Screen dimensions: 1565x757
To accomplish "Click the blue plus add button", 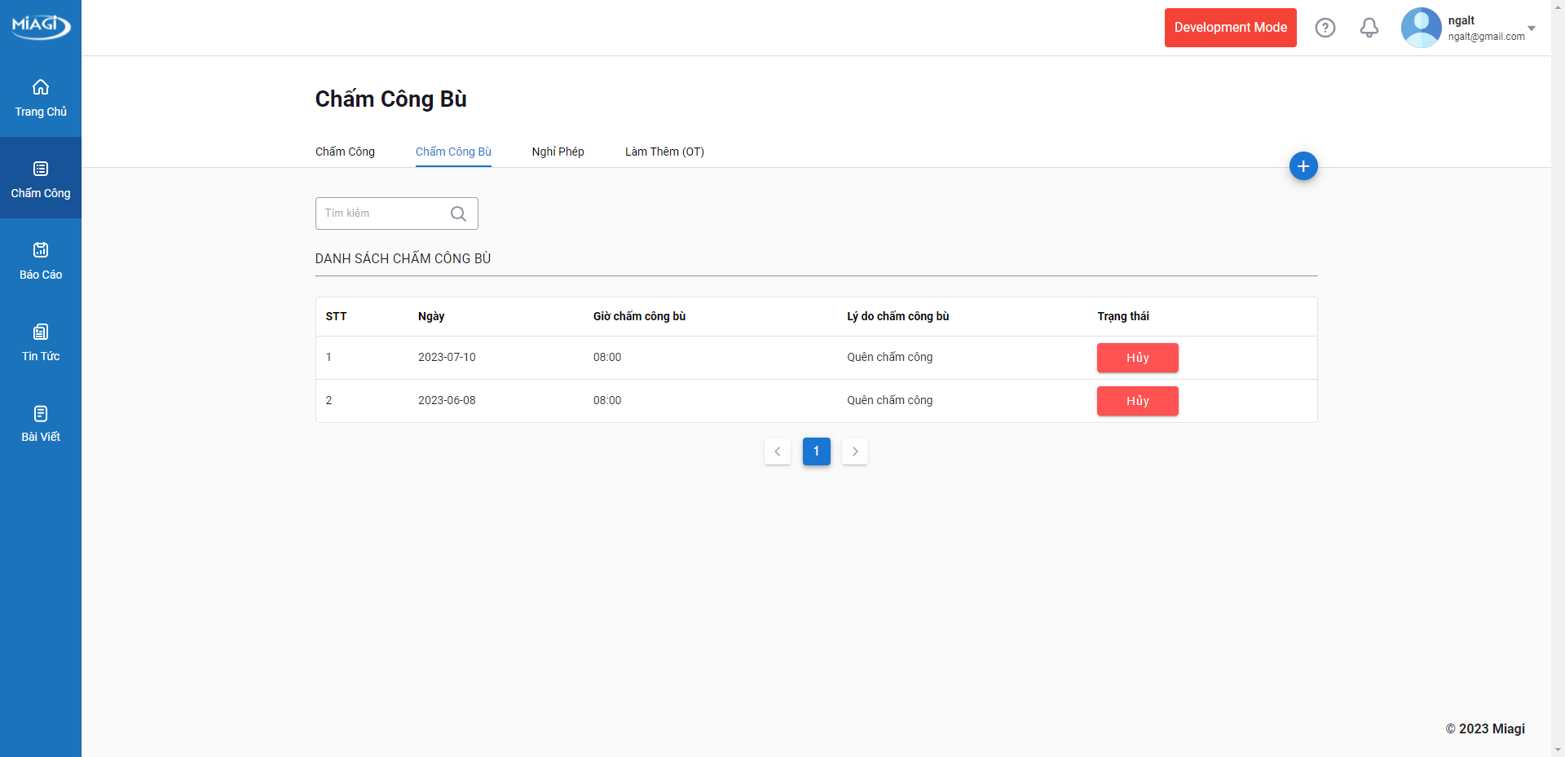I will point(1303,166).
